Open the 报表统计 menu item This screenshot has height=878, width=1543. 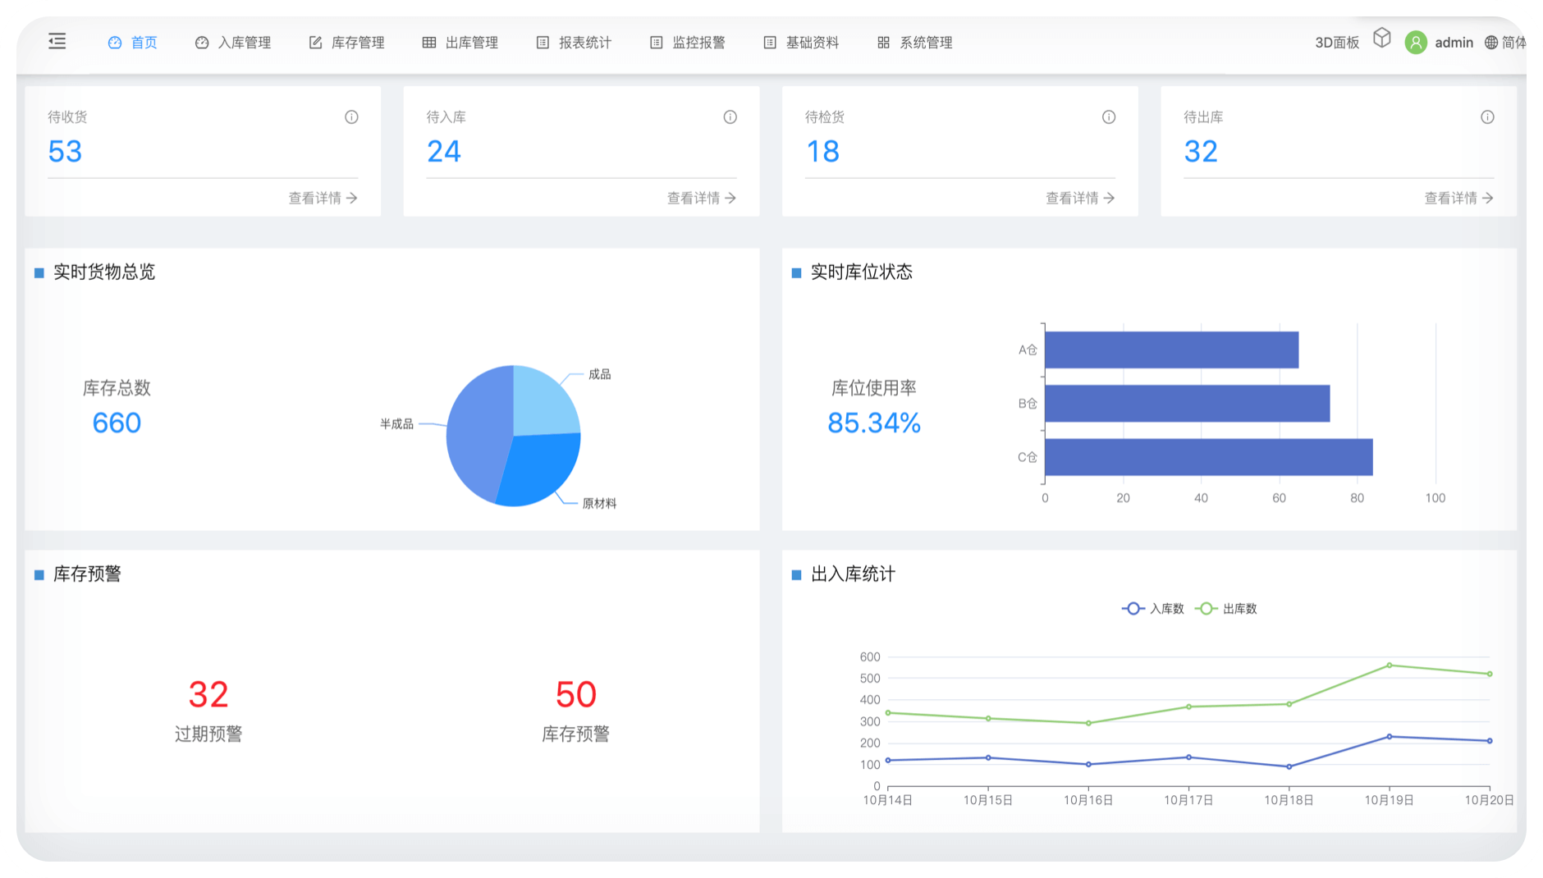pos(575,43)
